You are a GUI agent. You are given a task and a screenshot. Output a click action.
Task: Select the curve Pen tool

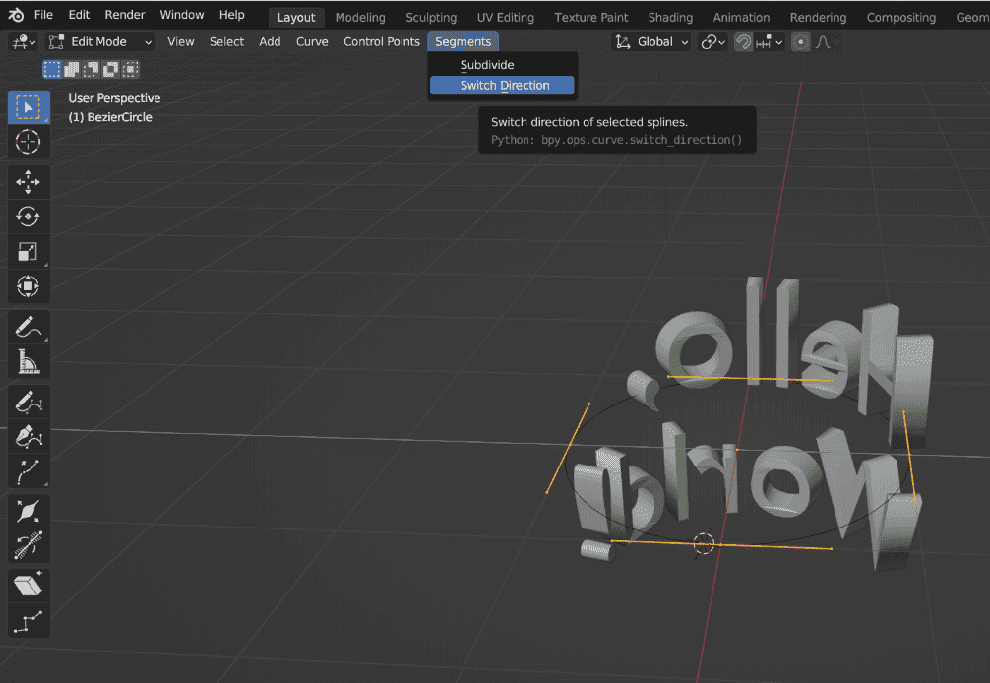[29, 437]
